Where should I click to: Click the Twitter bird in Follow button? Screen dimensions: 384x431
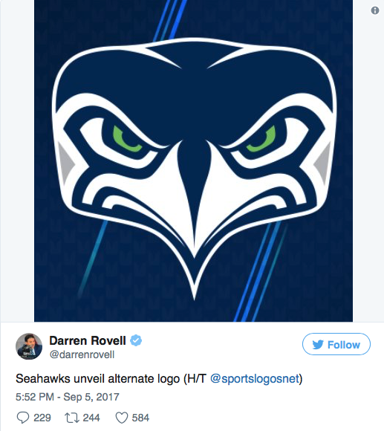point(318,344)
